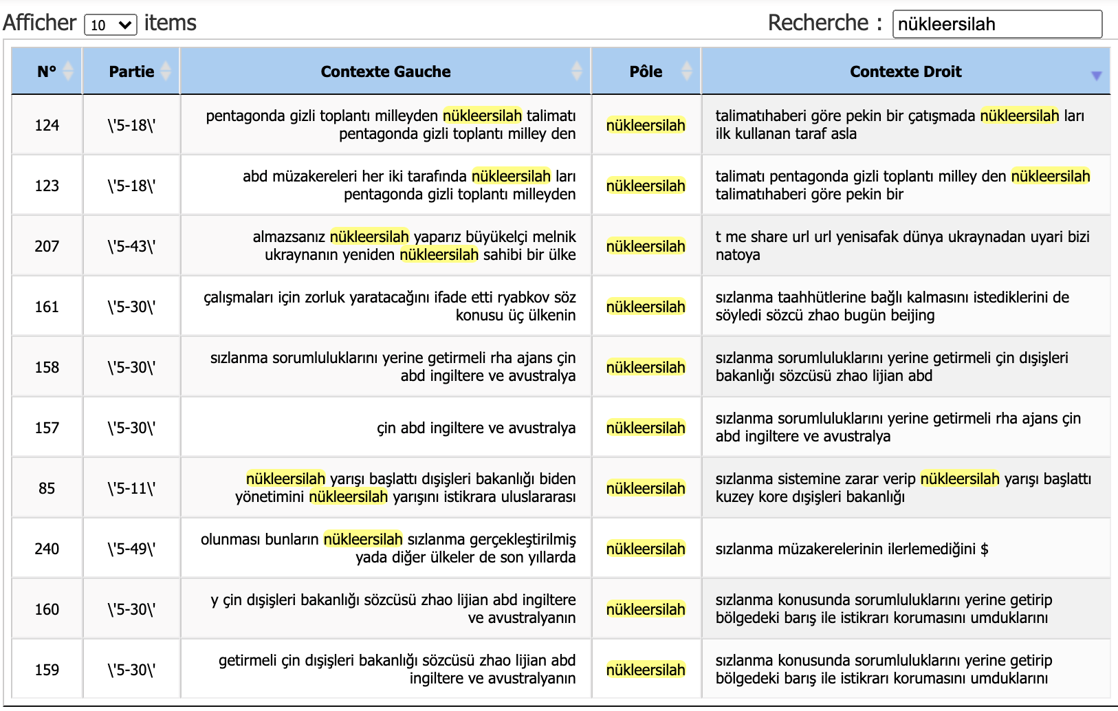Viewport: 1118px width, 711px height.
Task: Click the Contexte Gauche header label
Action: click(386, 72)
